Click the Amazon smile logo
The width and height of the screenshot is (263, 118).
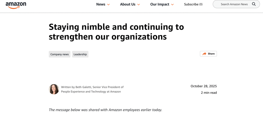(16, 5)
